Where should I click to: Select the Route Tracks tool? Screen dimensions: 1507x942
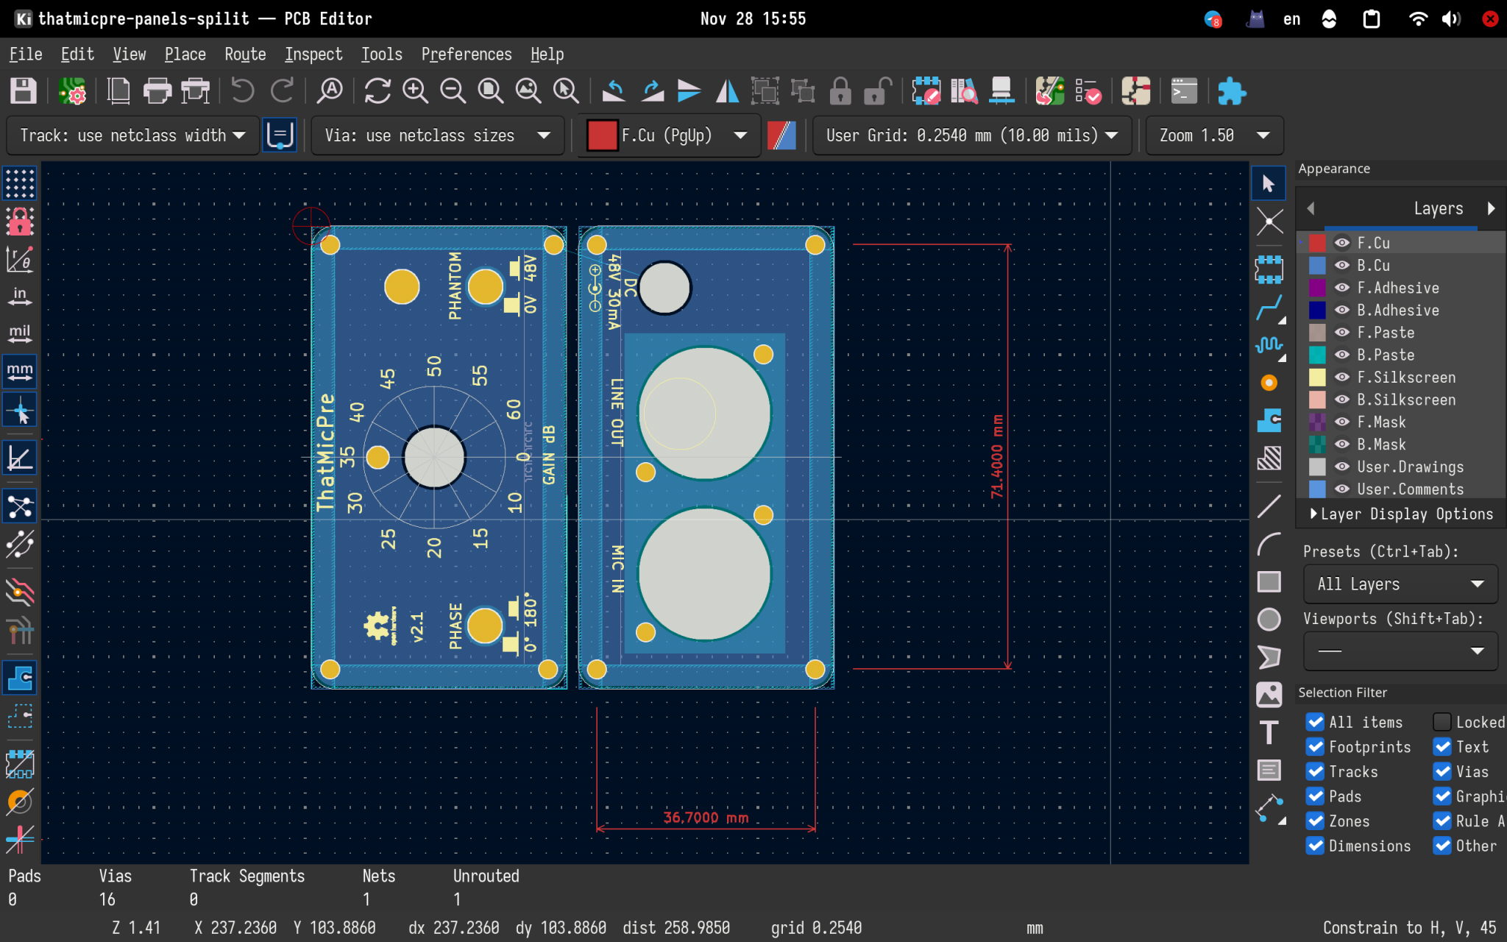point(1269,307)
